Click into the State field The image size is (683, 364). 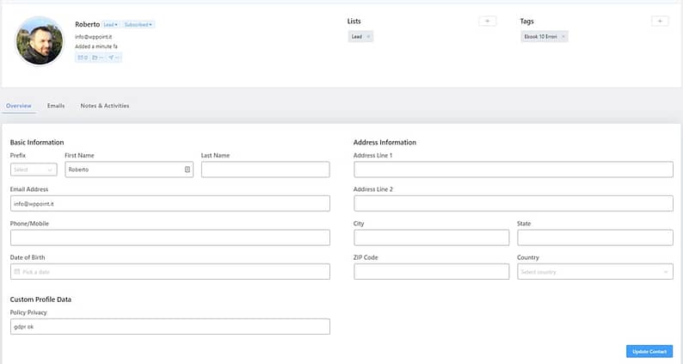click(595, 238)
